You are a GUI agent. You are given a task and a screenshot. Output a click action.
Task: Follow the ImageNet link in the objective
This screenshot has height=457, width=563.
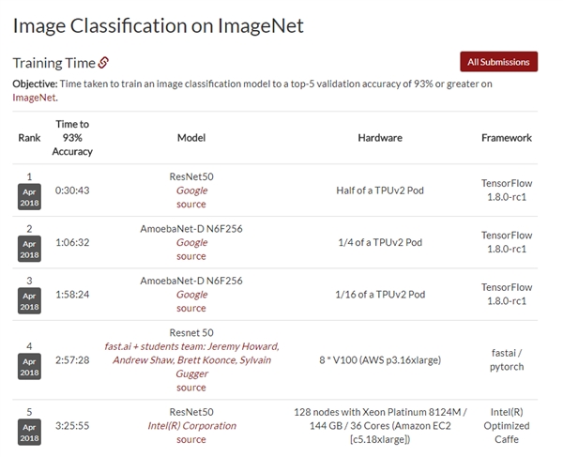34,98
